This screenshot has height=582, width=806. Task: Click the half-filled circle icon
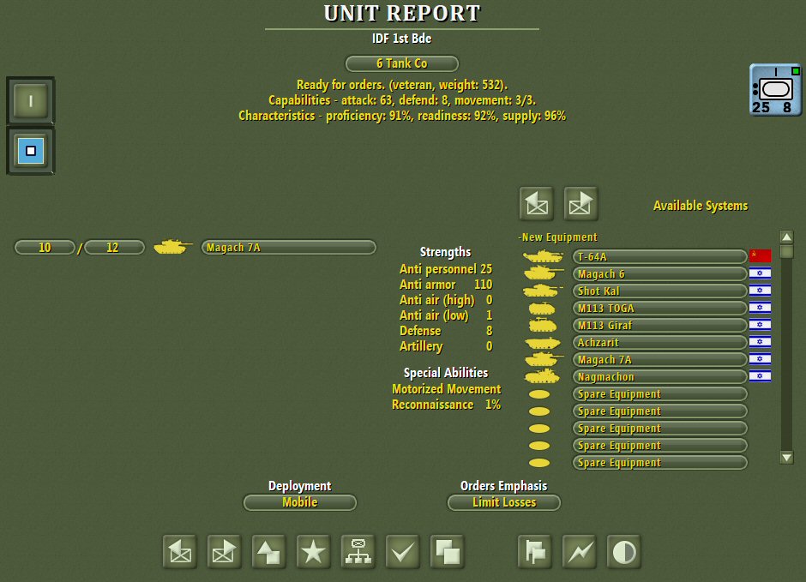coord(624,552)
